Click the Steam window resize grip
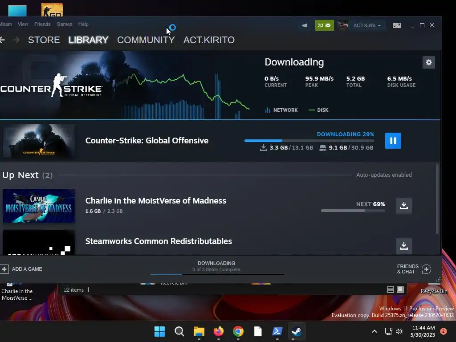Viewport: 456px width, 342px height. (x=438, y=280)
